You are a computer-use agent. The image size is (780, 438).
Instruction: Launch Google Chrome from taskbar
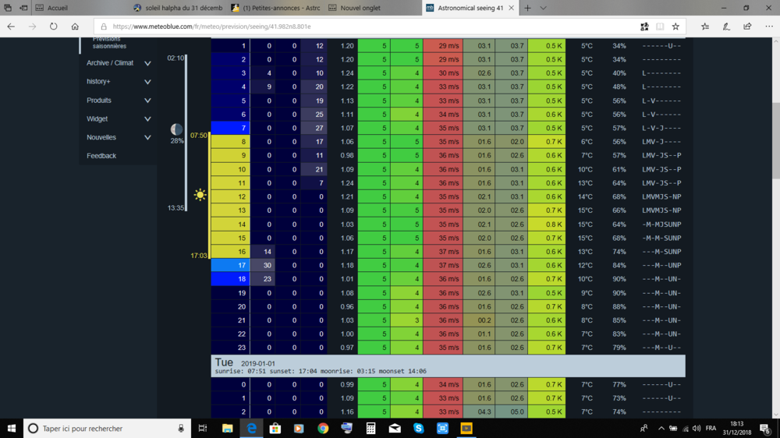point(323,428)
